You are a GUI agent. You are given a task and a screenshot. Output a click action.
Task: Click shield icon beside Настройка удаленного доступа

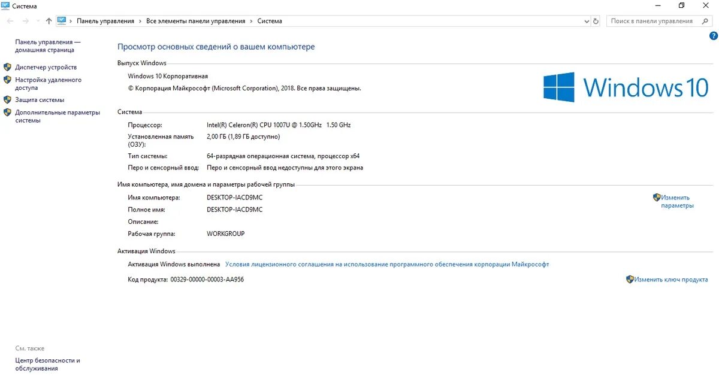click(x=7, y=80)
